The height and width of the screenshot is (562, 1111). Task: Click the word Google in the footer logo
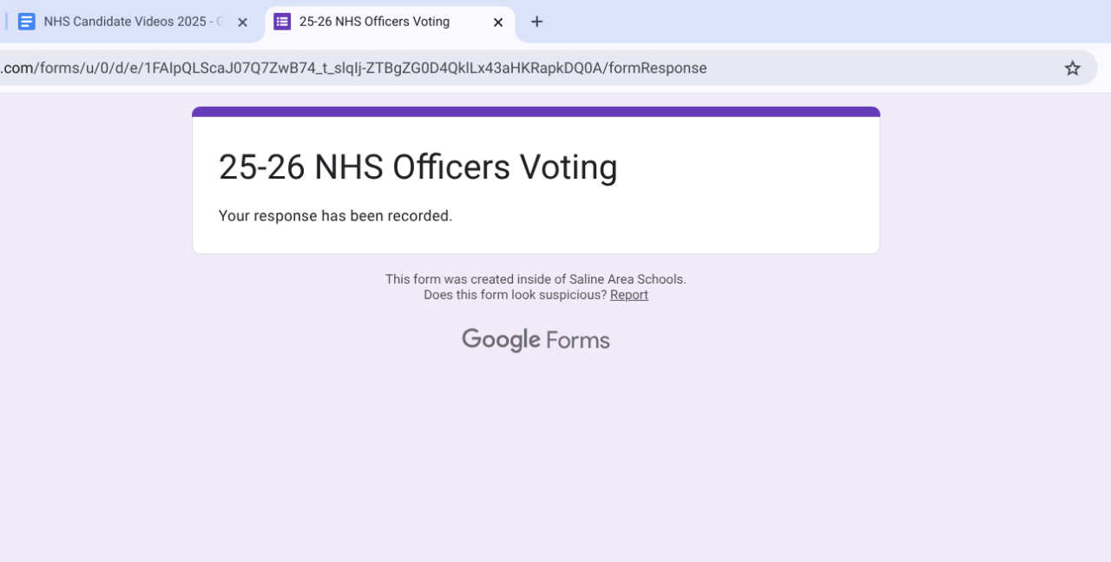point(501,340)
